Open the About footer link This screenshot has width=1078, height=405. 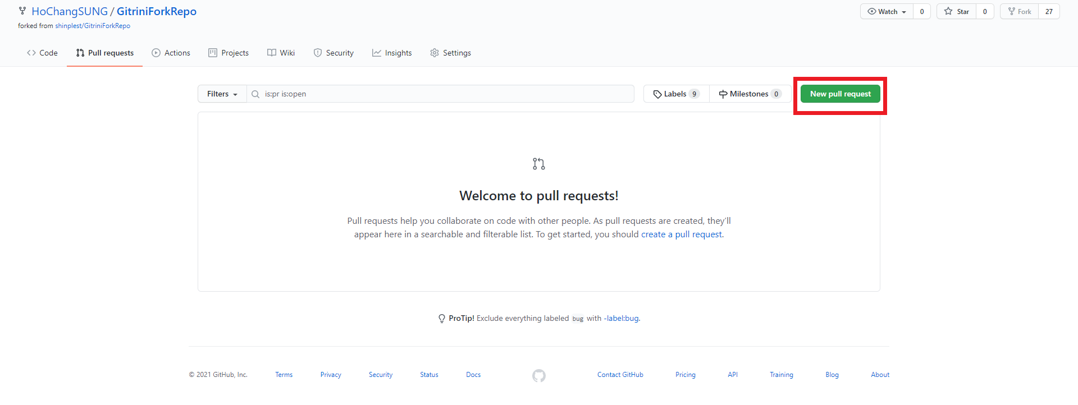(x=880, y=375)
